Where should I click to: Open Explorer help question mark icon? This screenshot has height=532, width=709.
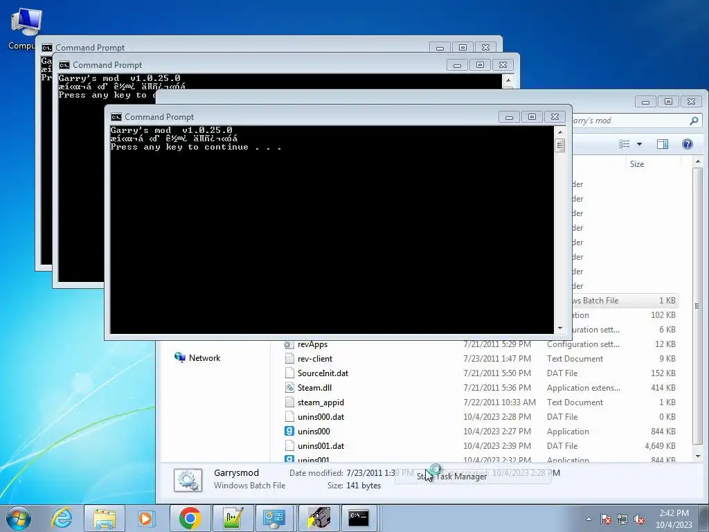point(687,144)
